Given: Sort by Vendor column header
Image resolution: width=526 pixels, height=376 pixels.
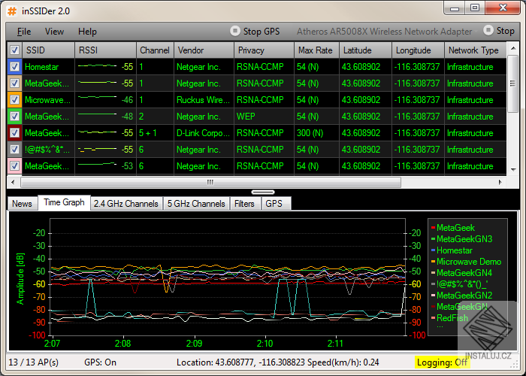Looking at the screenshot, I should 204,50.
